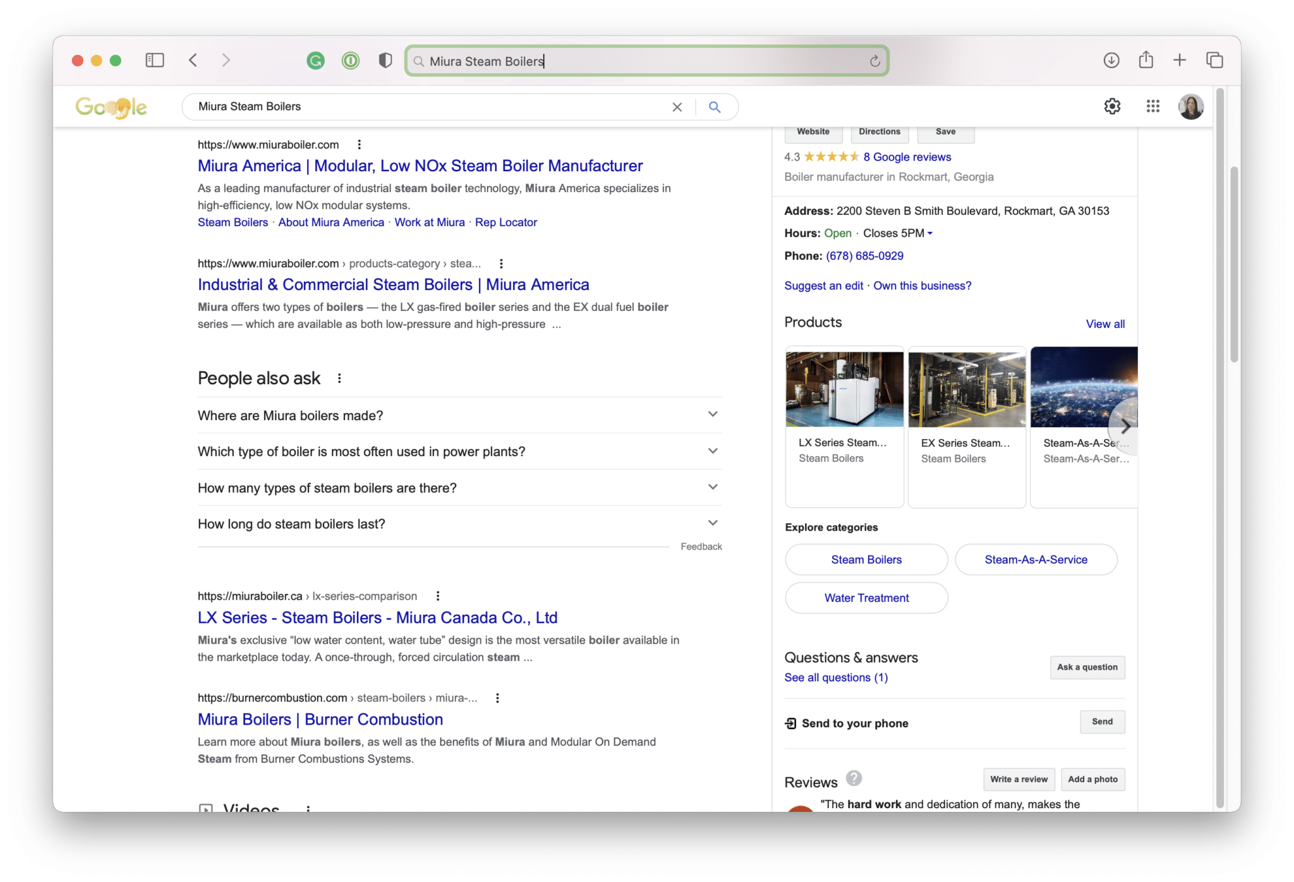Image resolution: width=1294 pixels, height=882 pixels.
Task: Open 8 Google reviews link
Action: click(907, 157)
